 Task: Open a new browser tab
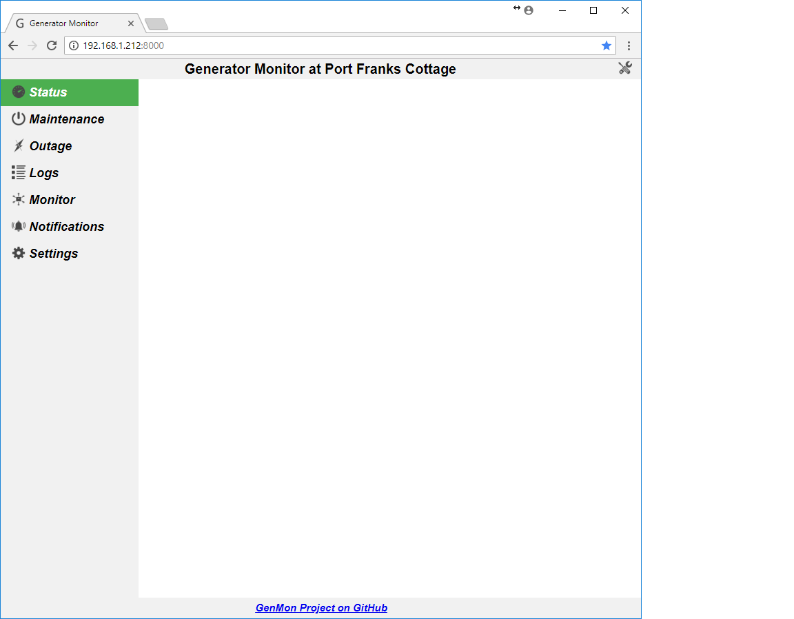tap(156, 23)
